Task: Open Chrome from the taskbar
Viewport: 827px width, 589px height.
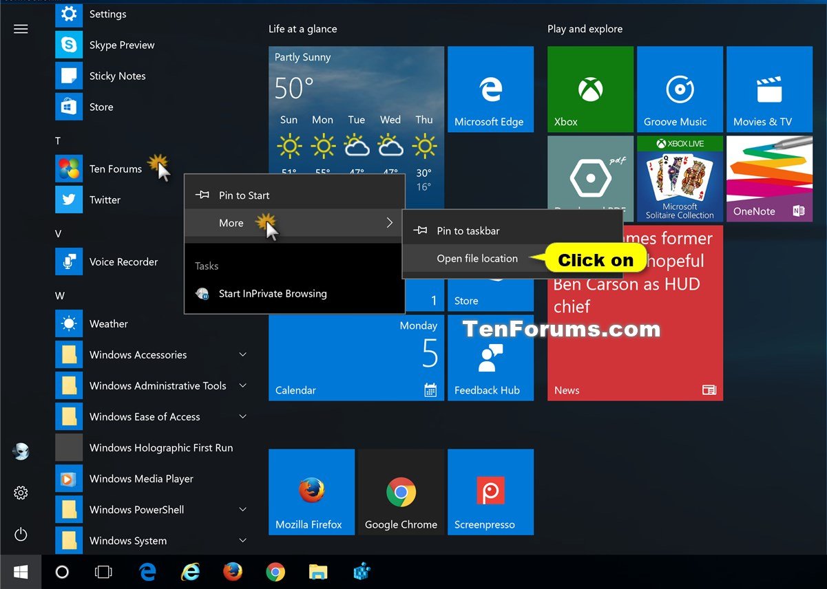Action: tap(275, 572)
